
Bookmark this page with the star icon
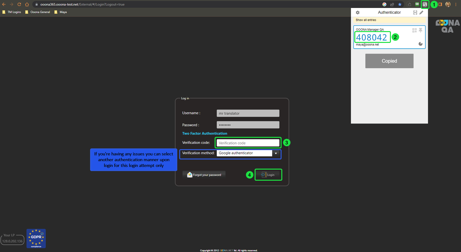(400, 4)
